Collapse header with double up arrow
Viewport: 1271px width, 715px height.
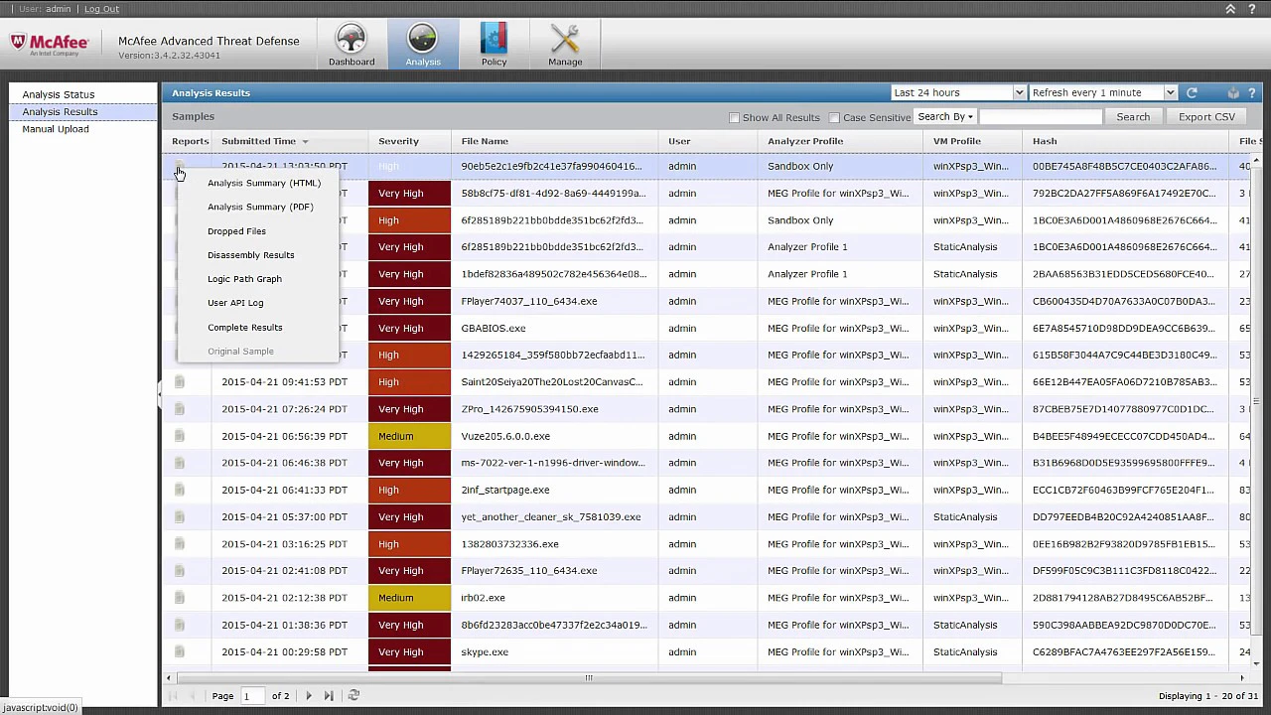1230,9
